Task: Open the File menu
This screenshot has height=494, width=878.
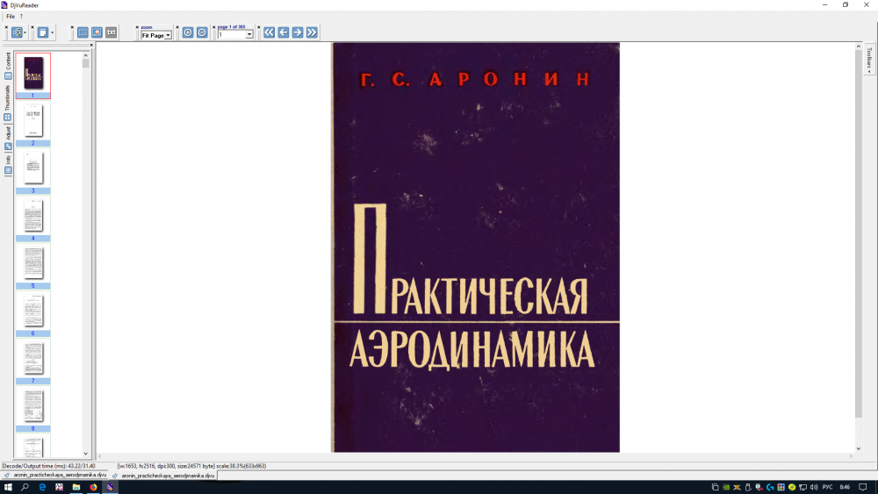Action: (x=11, y=16)
